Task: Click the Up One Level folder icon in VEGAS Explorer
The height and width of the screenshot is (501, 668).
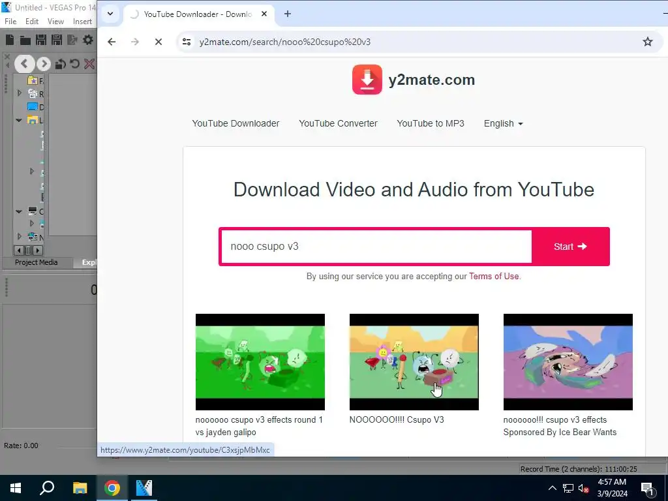Action: (60, 64)
